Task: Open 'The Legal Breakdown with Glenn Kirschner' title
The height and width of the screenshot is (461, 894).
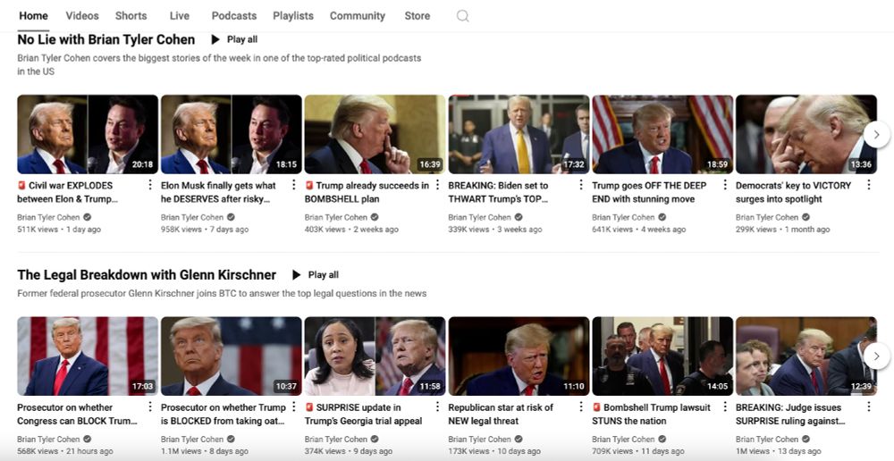Action: click(x=147, y=274)
